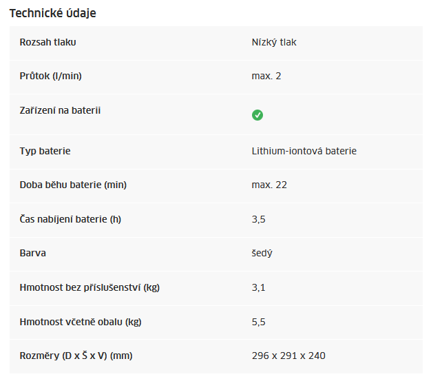Click the max. 2 flow value
The image size is (431, 390).
point(266,76)
